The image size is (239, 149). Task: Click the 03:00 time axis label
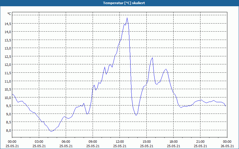39,142
